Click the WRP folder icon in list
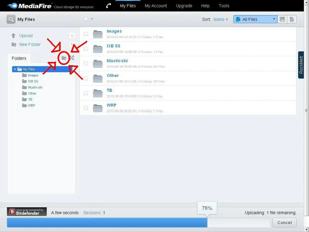Image resolution: width=309 pixels, height=232 pixels. 98,108
